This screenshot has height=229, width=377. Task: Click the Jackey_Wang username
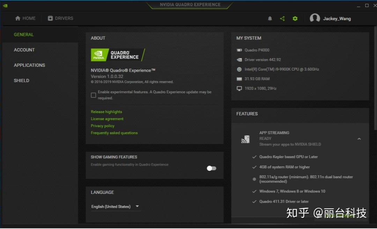(x=337, y=19)
